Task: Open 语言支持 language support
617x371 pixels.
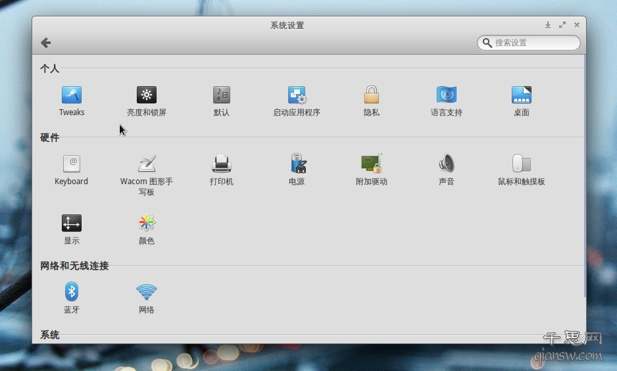Action: [447, 101]
